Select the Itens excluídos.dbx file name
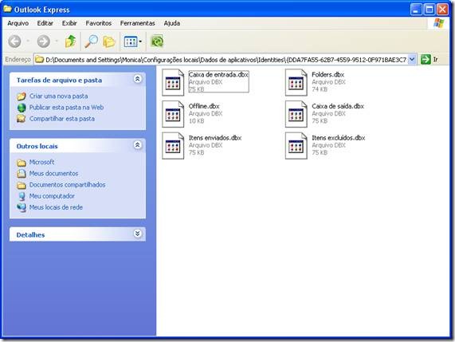This screenshot has width=455, height=342. point(339,138)
